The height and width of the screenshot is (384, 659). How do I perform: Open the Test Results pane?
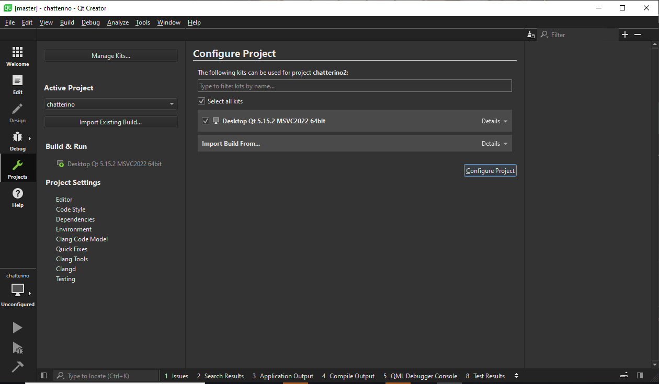coord(485,376)
